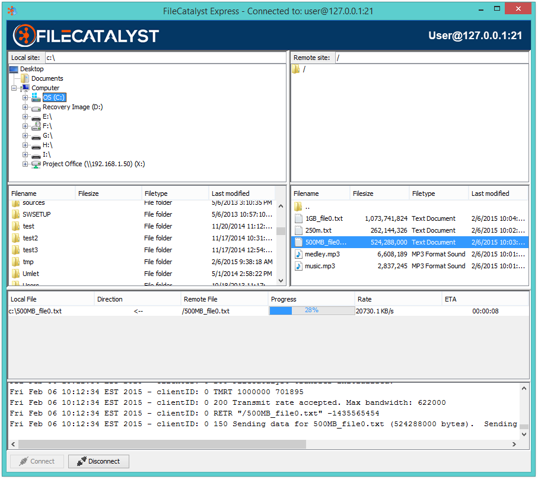Expand the Recovery Image (D:) node
The image size is (538, 479).
coord(25,107)
